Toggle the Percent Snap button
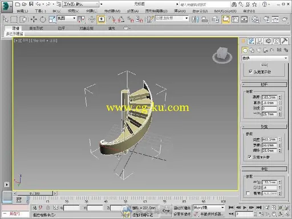The width and height of the screenshot is (292, 219). 131,19
